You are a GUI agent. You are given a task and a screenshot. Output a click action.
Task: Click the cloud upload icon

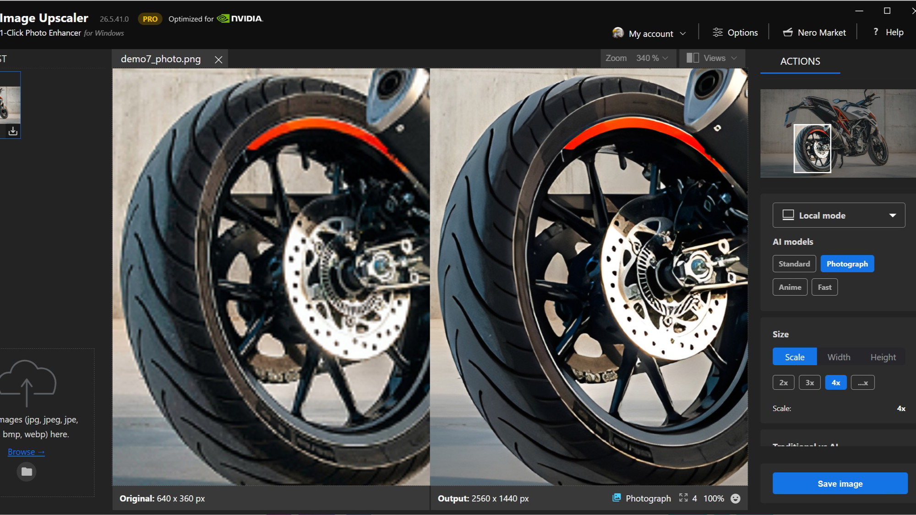click(27, 383)
